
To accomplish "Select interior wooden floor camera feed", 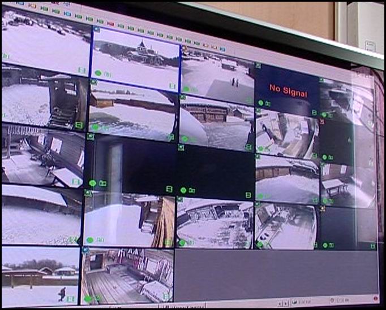I will 127,275.
